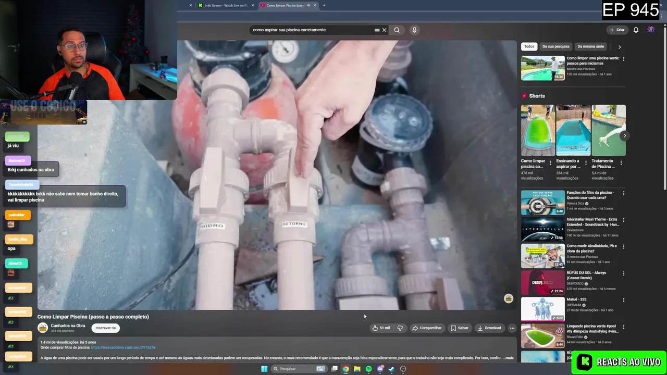Open the on-screen keyboard icon in the search box
The image size is (667, 375).
377,30
